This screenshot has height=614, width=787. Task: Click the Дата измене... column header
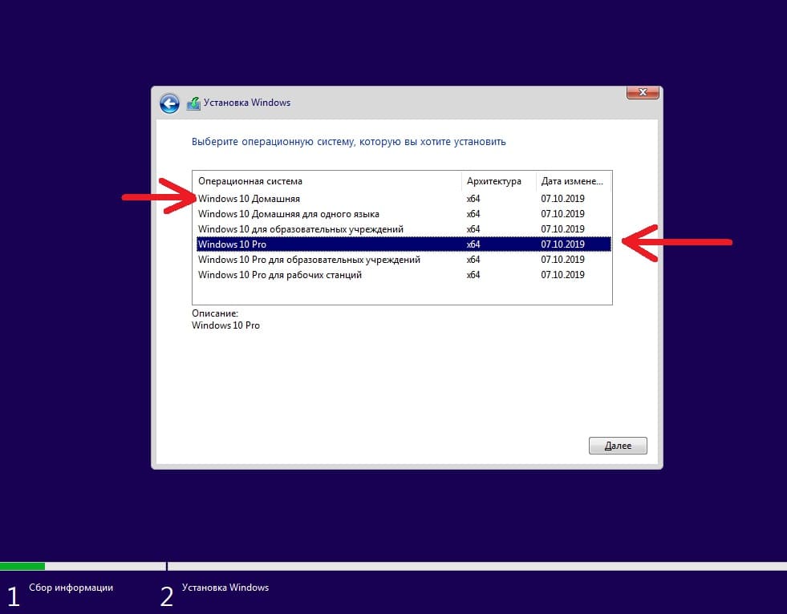[573, 181]
